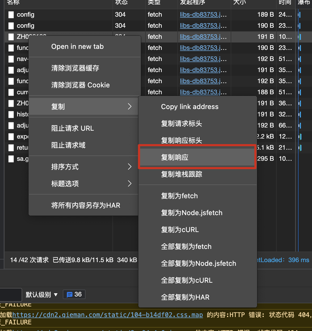The image size is (312, 331).
Task: Check the checkbox next to the first config request
Action: (x=11, y=15)
